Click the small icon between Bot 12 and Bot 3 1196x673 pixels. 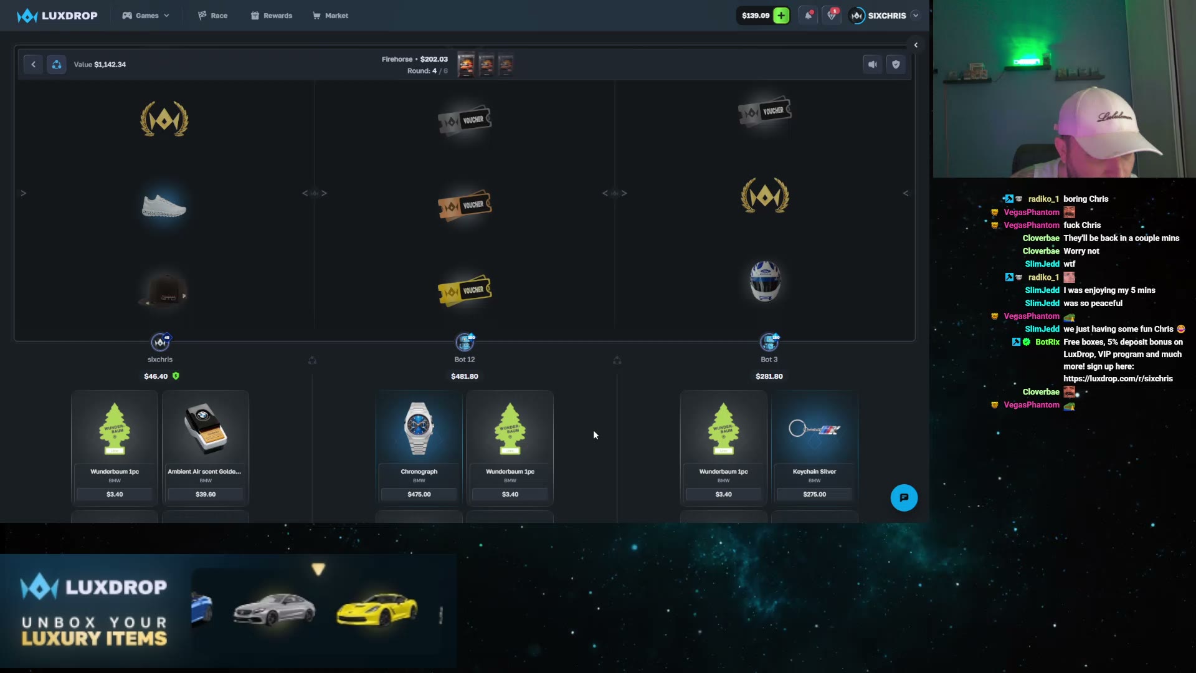coord(617,360)
